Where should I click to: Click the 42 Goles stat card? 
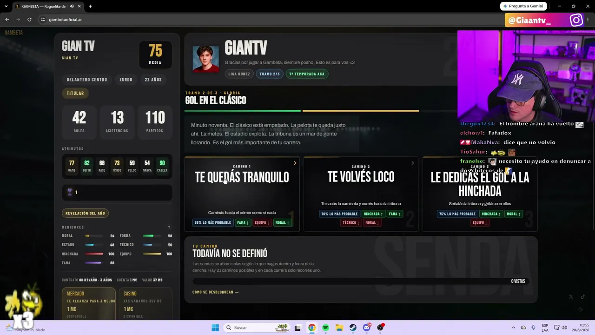pyautogui.click(x=79, y=121)
